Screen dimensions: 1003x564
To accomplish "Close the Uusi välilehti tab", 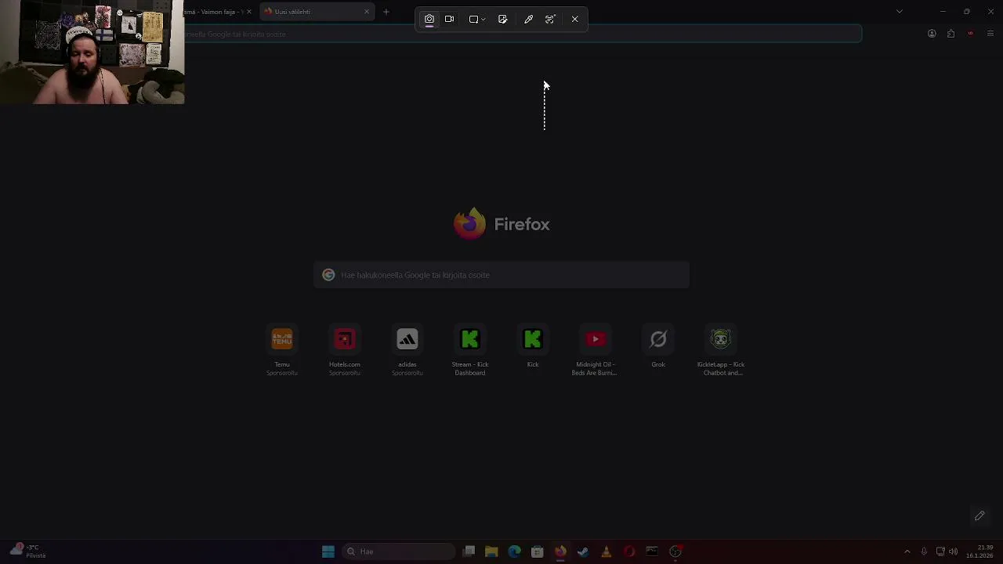I will click(x=367, y=12).
